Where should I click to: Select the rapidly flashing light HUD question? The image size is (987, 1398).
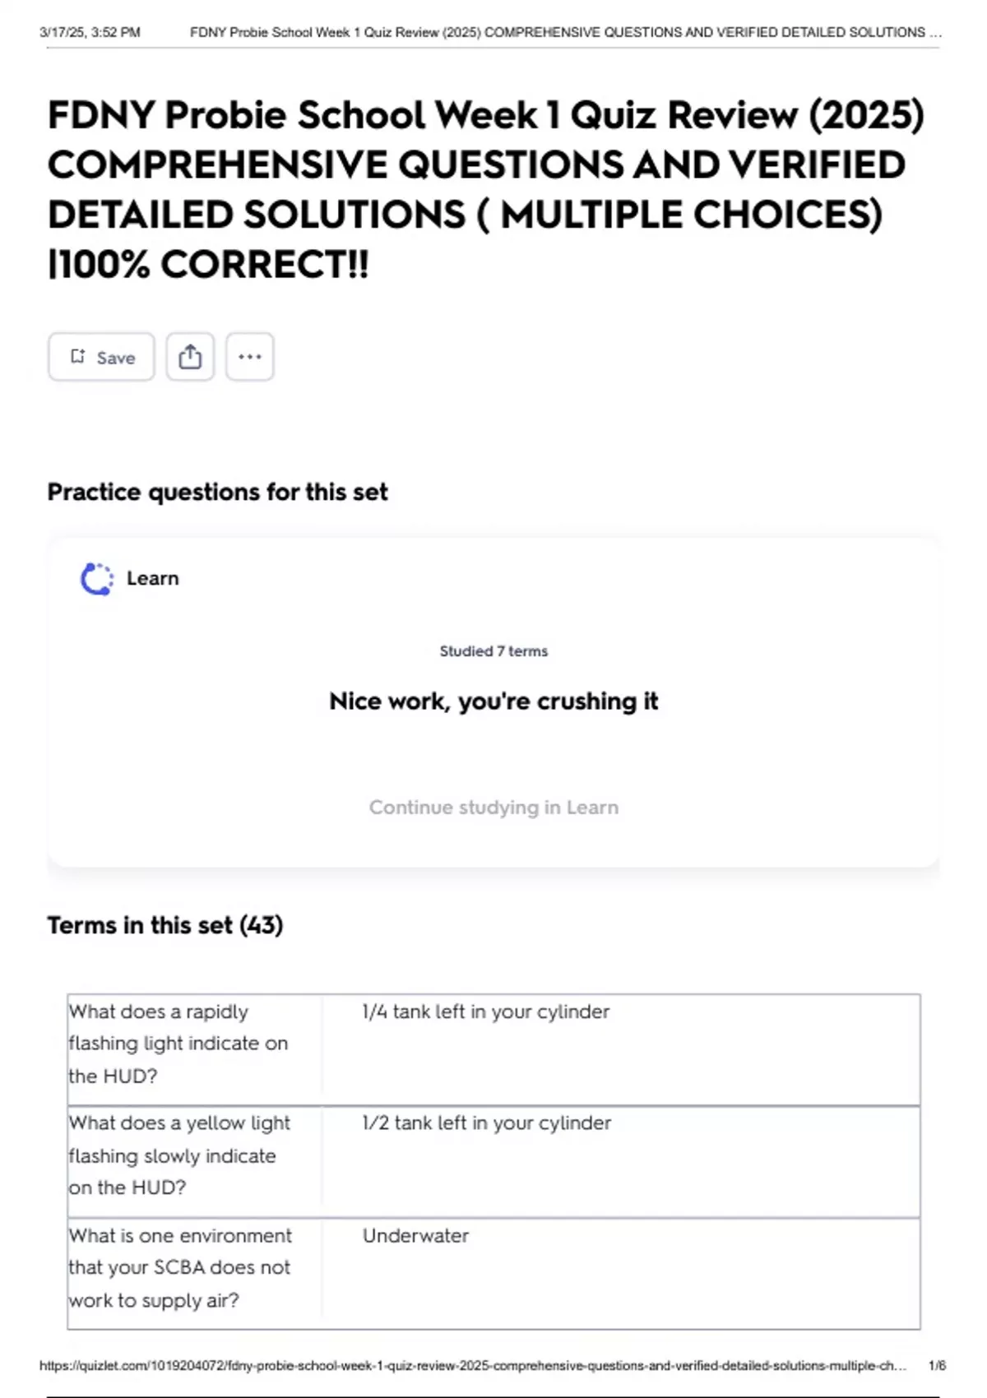coord(178,1044)
